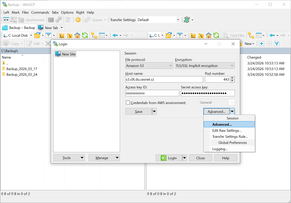Click the Advanced... button in Session group
The height and width of the screenshot is (203, 291).
pos(217,111)
